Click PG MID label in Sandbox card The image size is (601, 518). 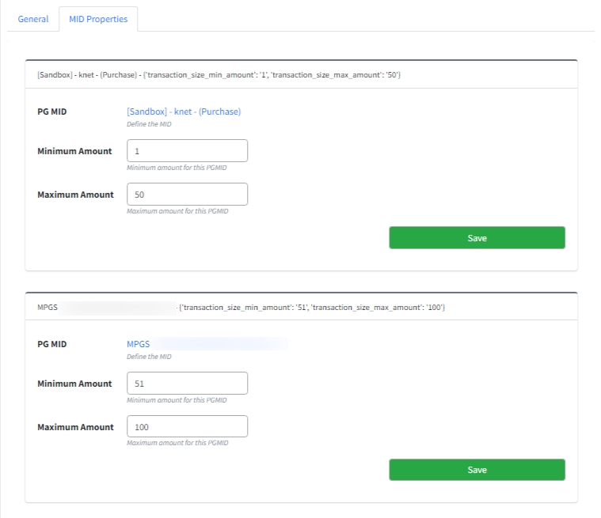52,112
